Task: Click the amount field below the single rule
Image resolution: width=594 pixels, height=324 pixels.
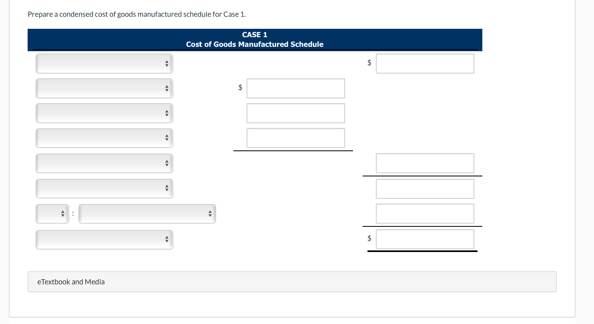Action: [x=425, y=188]
